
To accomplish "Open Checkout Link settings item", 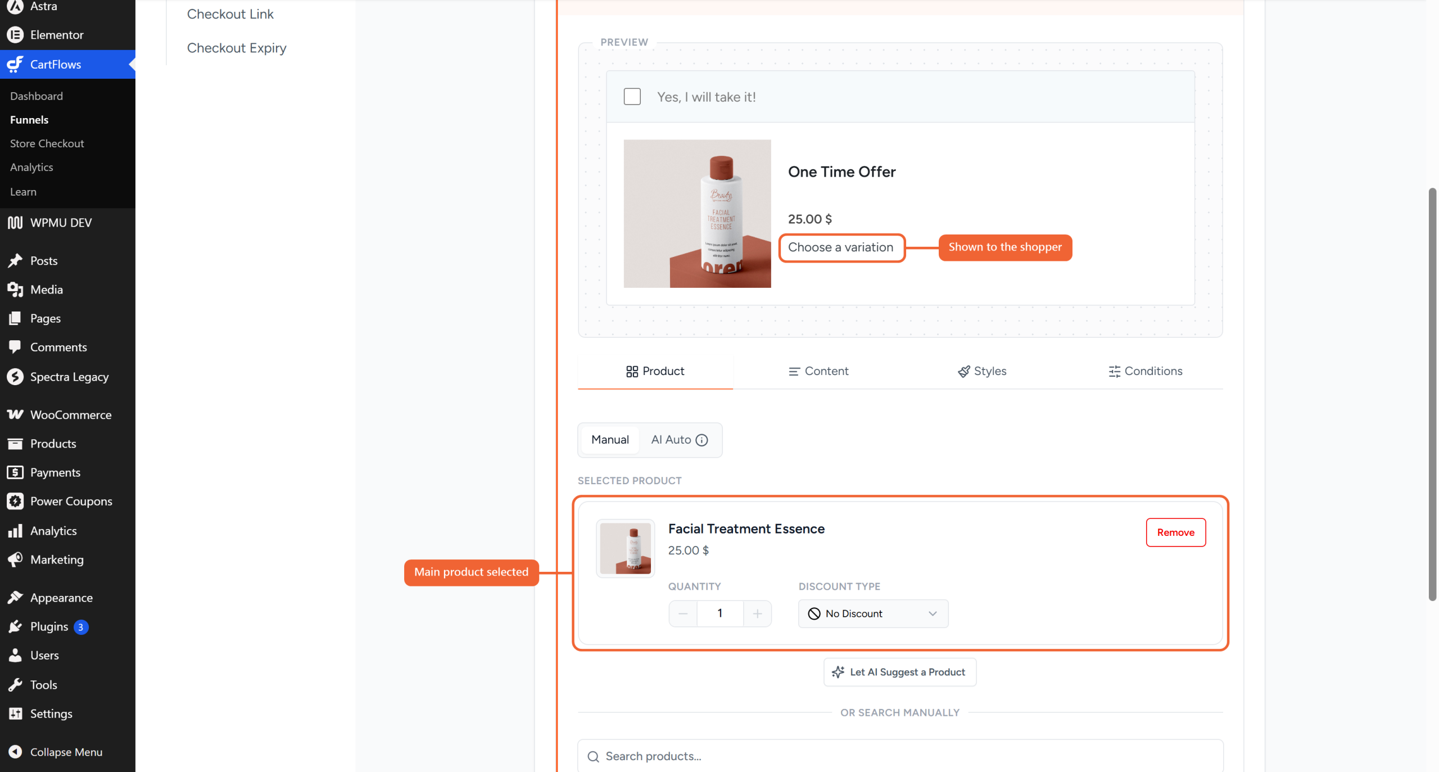I will click(x=230, y=14).
